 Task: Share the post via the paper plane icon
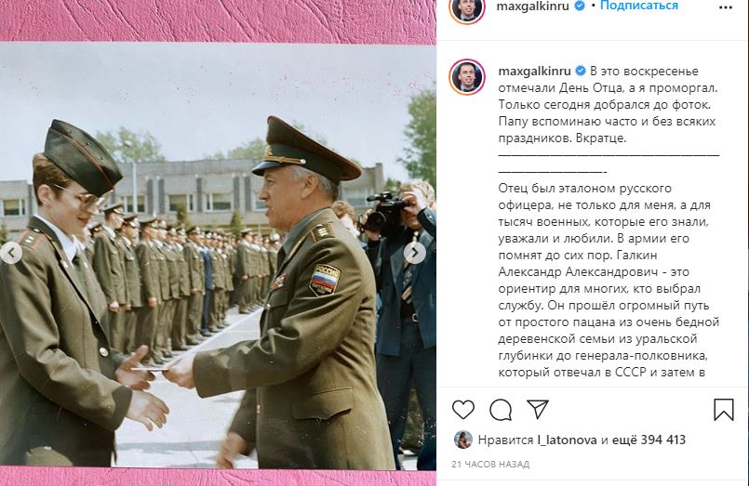click(538, 409)
